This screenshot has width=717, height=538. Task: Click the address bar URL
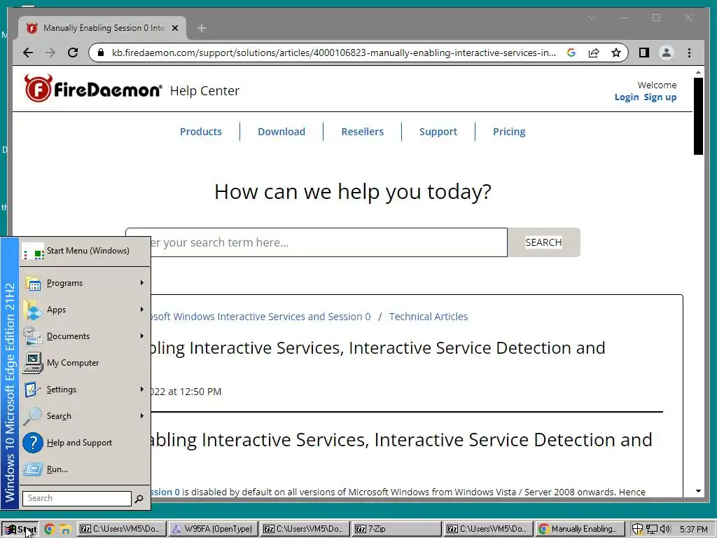coord(334,53)
